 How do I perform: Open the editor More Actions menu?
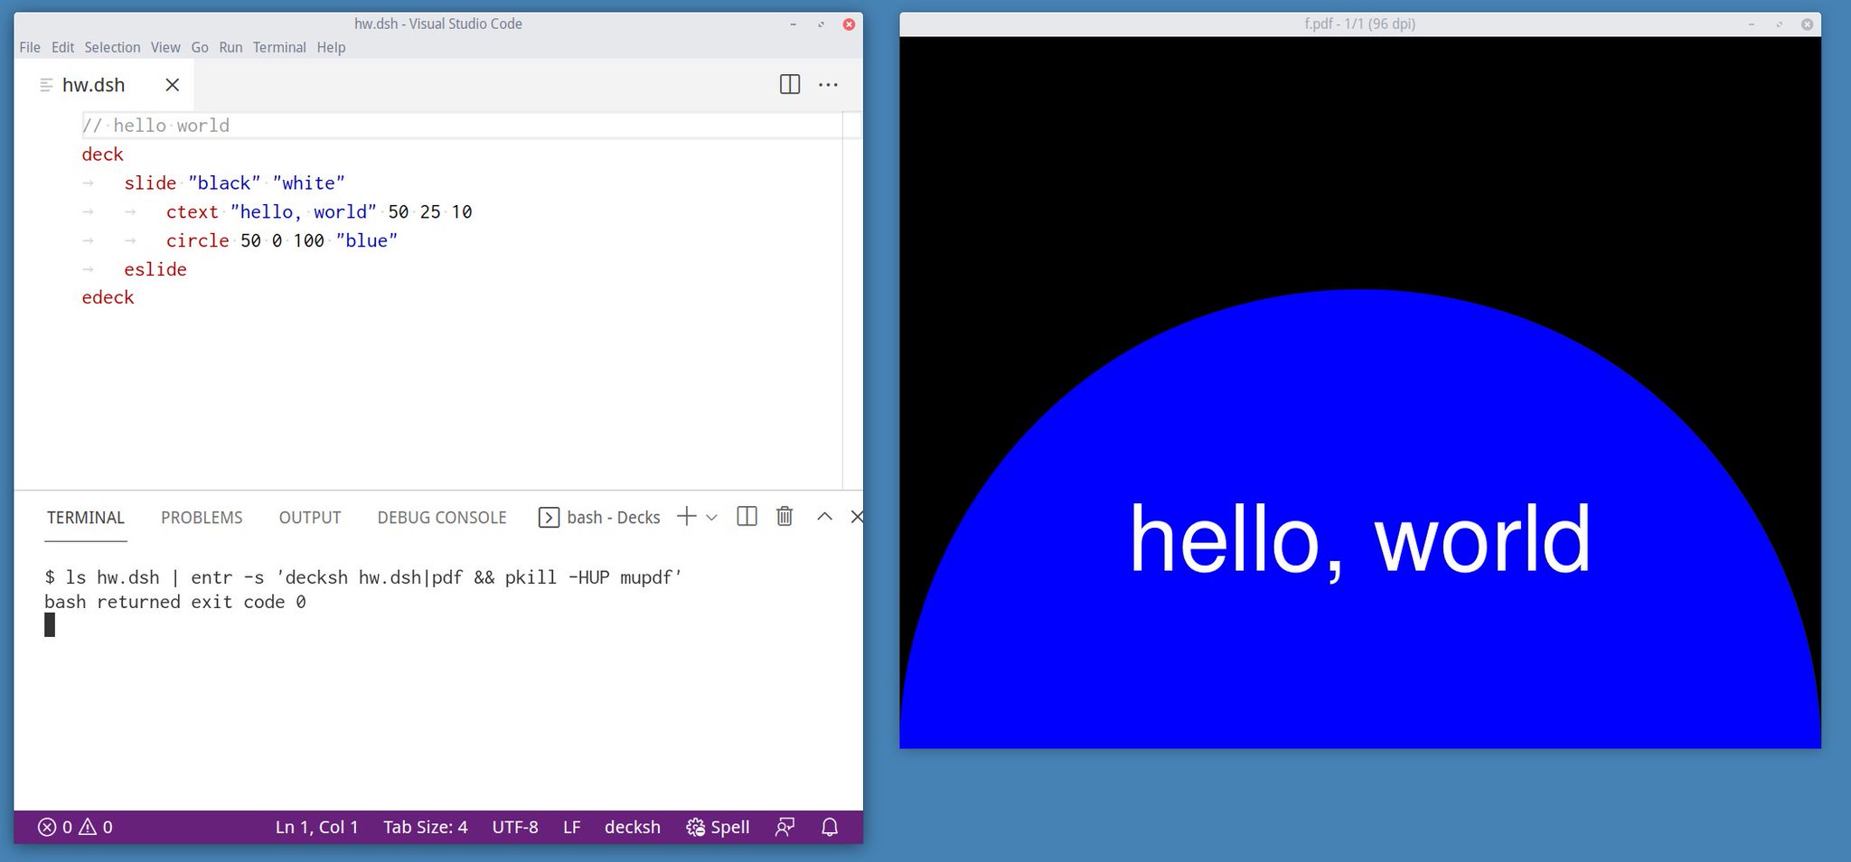[x=828, y=84]
